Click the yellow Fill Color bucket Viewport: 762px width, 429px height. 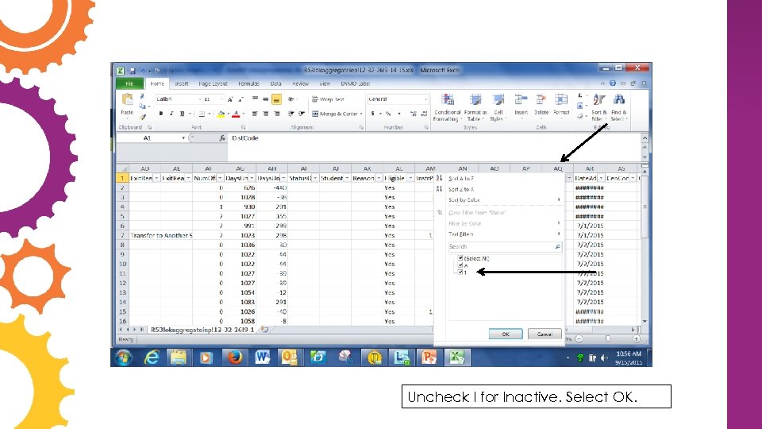pos(221,114)
